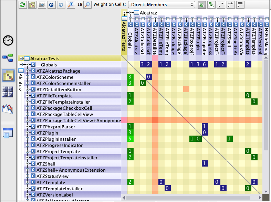Viewport: 271px width, 202px height.
Task: Open the dependency graph view in the sidebar
Action: tap(8, 58)
